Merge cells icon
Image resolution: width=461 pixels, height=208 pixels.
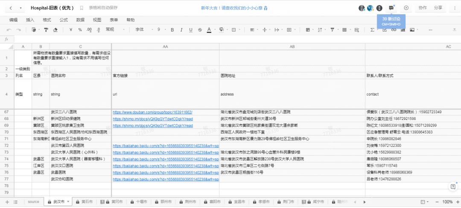pos(289,30)
